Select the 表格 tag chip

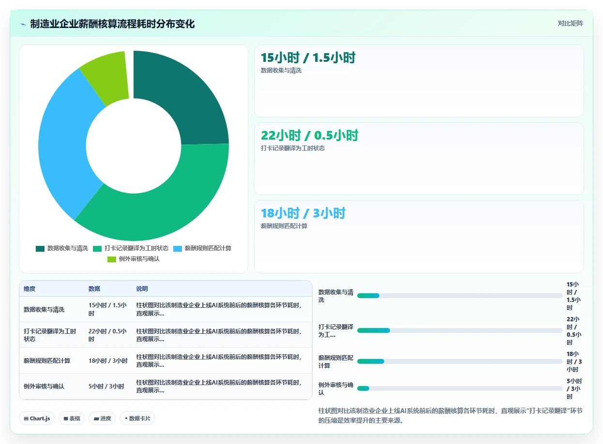tap(72, 418)
